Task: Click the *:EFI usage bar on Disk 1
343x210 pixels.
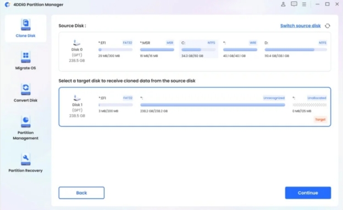Action: (115, 105)
